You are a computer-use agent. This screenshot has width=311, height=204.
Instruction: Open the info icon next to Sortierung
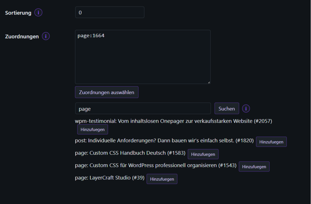pos(38,12)
